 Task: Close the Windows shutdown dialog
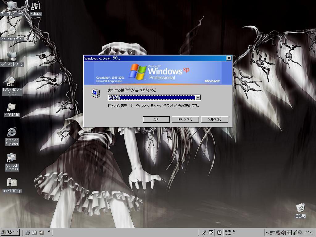(x=229, y=58)
